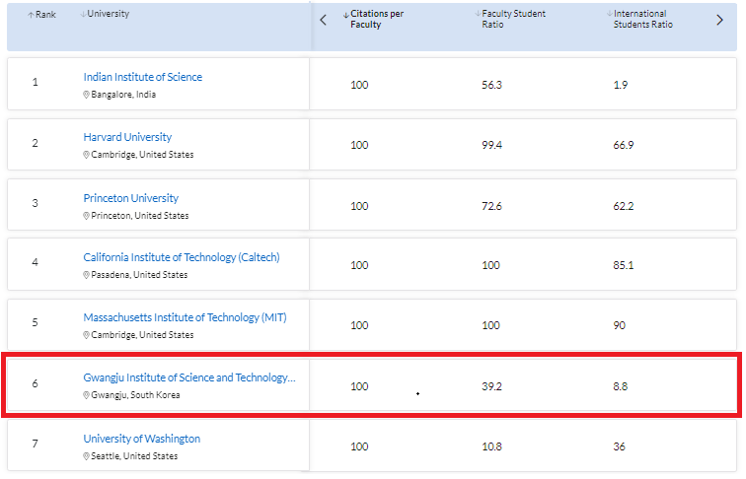Open Massachusetts Institute of Technology (MIT) link
This screenshot has height=479, width=746.
pyautogui.click(x=185, y=317)
